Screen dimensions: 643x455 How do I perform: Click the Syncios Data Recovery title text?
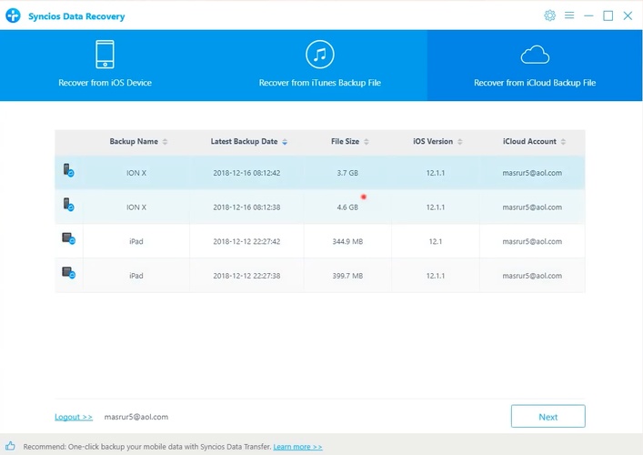coord(76,16)
